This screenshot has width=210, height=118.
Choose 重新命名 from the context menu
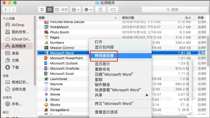(x=120, y=69)
